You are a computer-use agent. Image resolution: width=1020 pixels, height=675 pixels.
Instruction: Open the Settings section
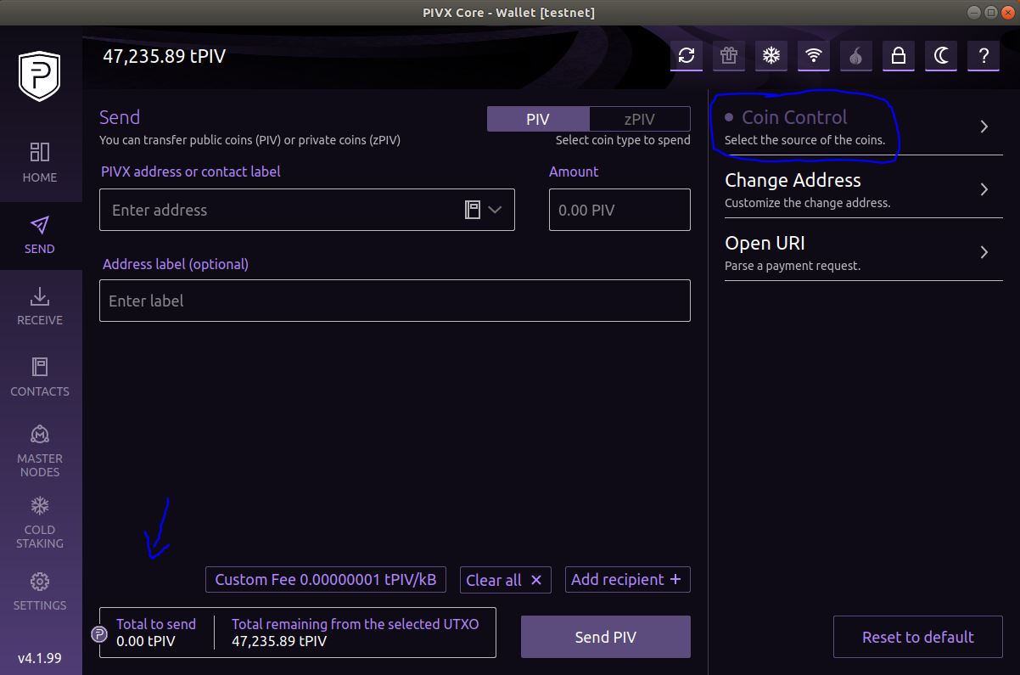(40, 592)
